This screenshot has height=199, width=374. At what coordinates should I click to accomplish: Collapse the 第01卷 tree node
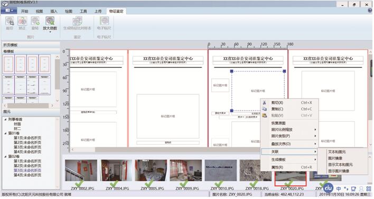(x=5, y=133)
